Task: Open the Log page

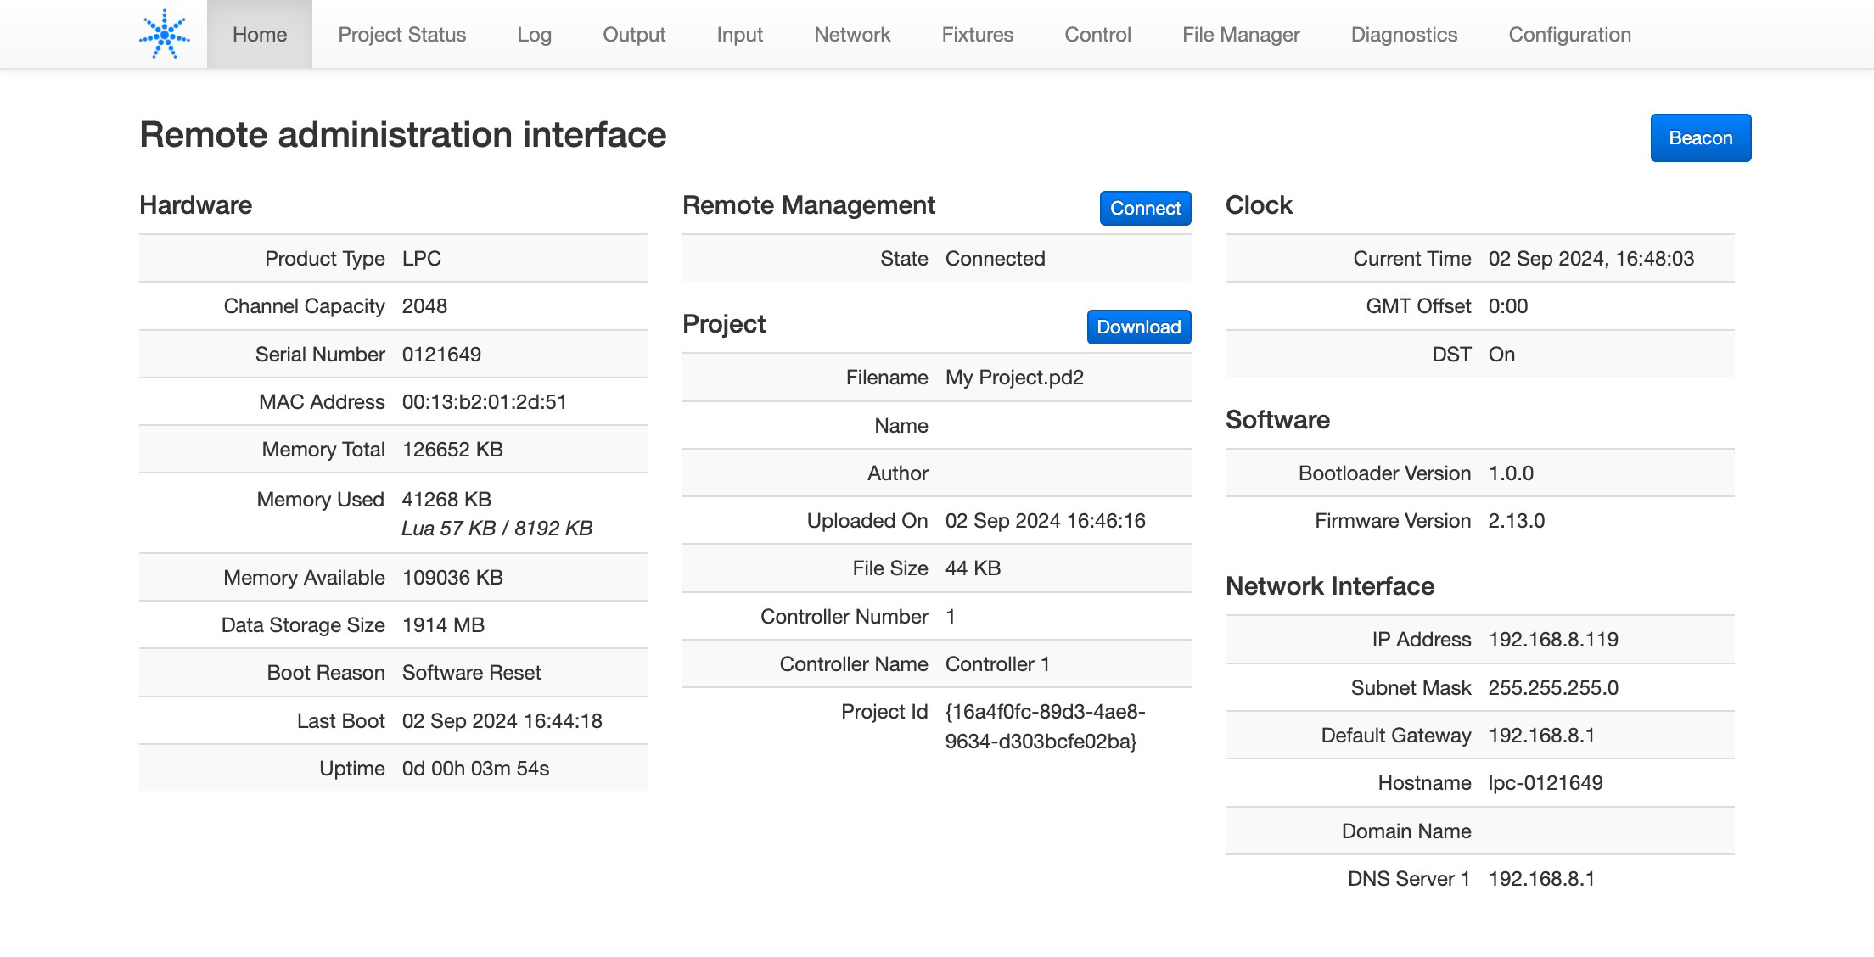Action: point(534,35)
